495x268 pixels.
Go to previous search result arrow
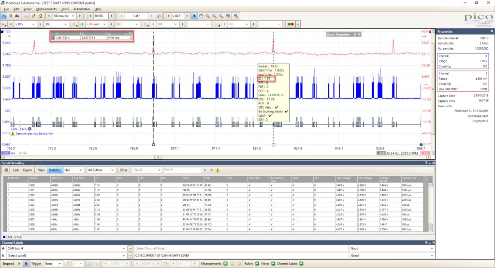[x=205, y=170]
